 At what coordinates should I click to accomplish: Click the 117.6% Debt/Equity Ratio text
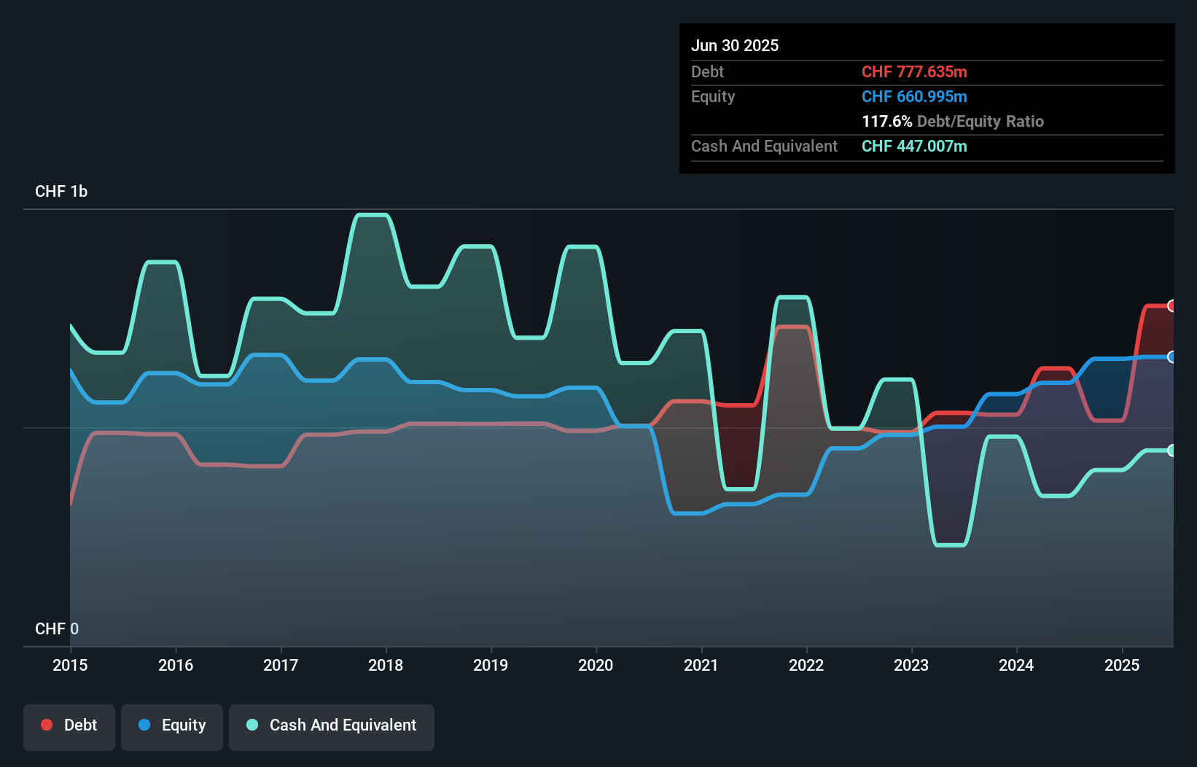pos(953,121)
